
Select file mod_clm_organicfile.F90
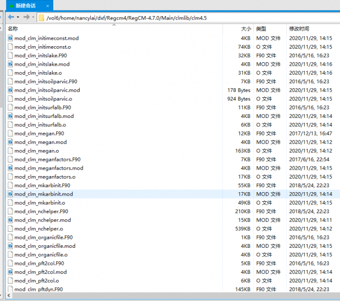click(x=44, y=237)
